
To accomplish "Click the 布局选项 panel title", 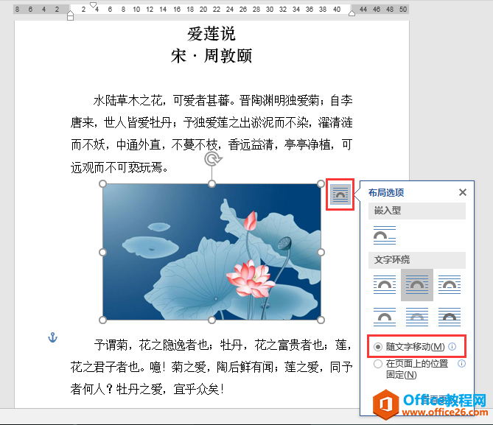I will pyautogui.click(x=386, y=192).
